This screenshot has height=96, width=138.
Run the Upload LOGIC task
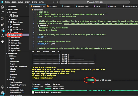tap(16, 35)
